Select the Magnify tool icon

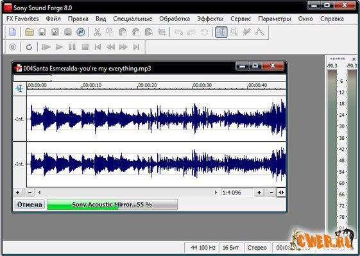(234, 32)
